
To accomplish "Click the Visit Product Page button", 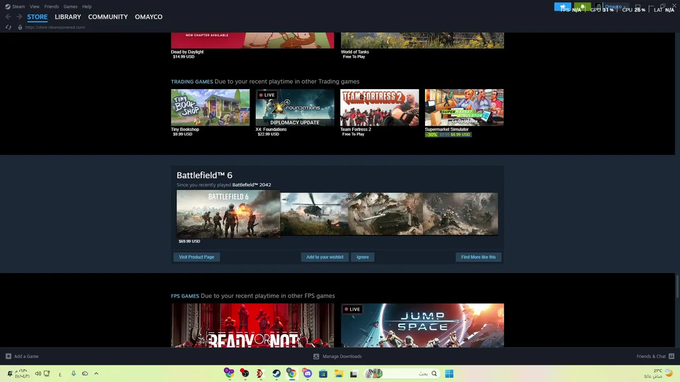I will coord(197,257).
